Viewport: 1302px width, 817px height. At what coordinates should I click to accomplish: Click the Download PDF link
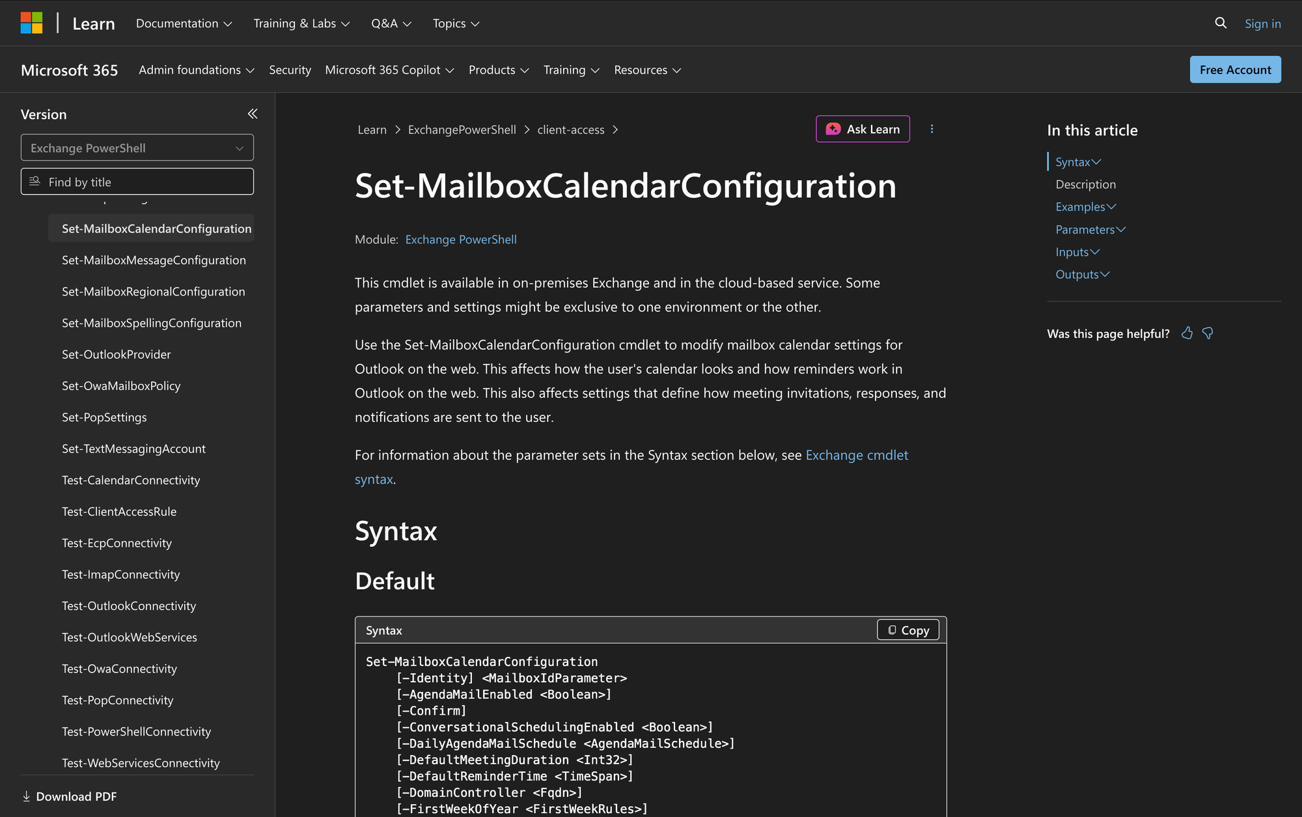[70, 796]
